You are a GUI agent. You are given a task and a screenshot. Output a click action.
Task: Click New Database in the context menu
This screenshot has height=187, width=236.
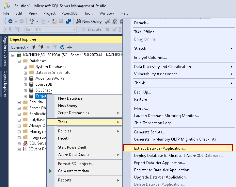(71, 98)
